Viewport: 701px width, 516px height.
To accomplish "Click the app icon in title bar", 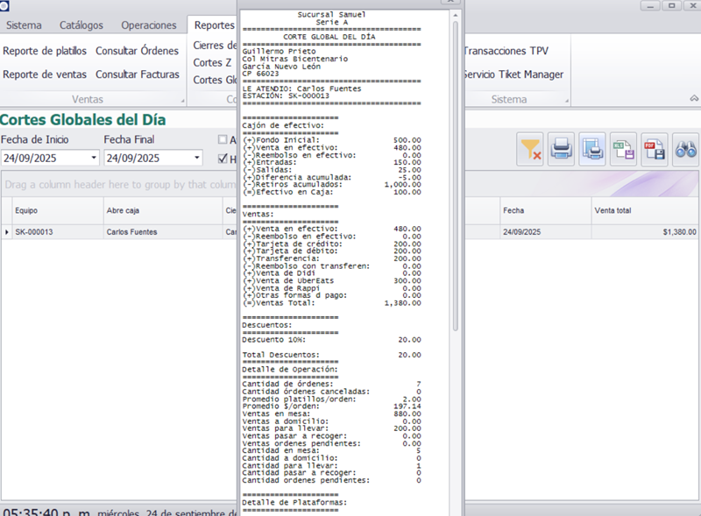I will 5,6.
